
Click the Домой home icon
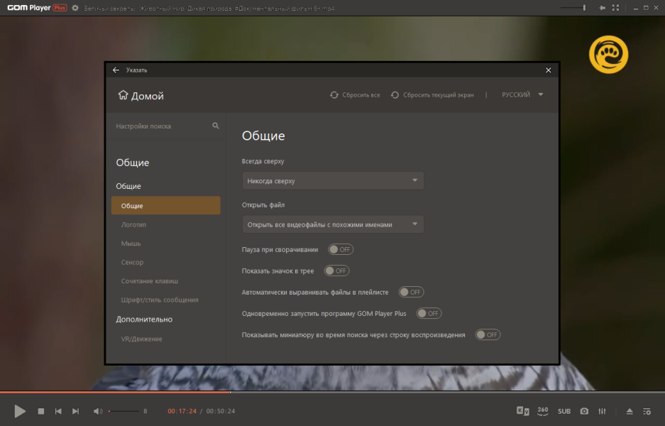coord(123,95)
